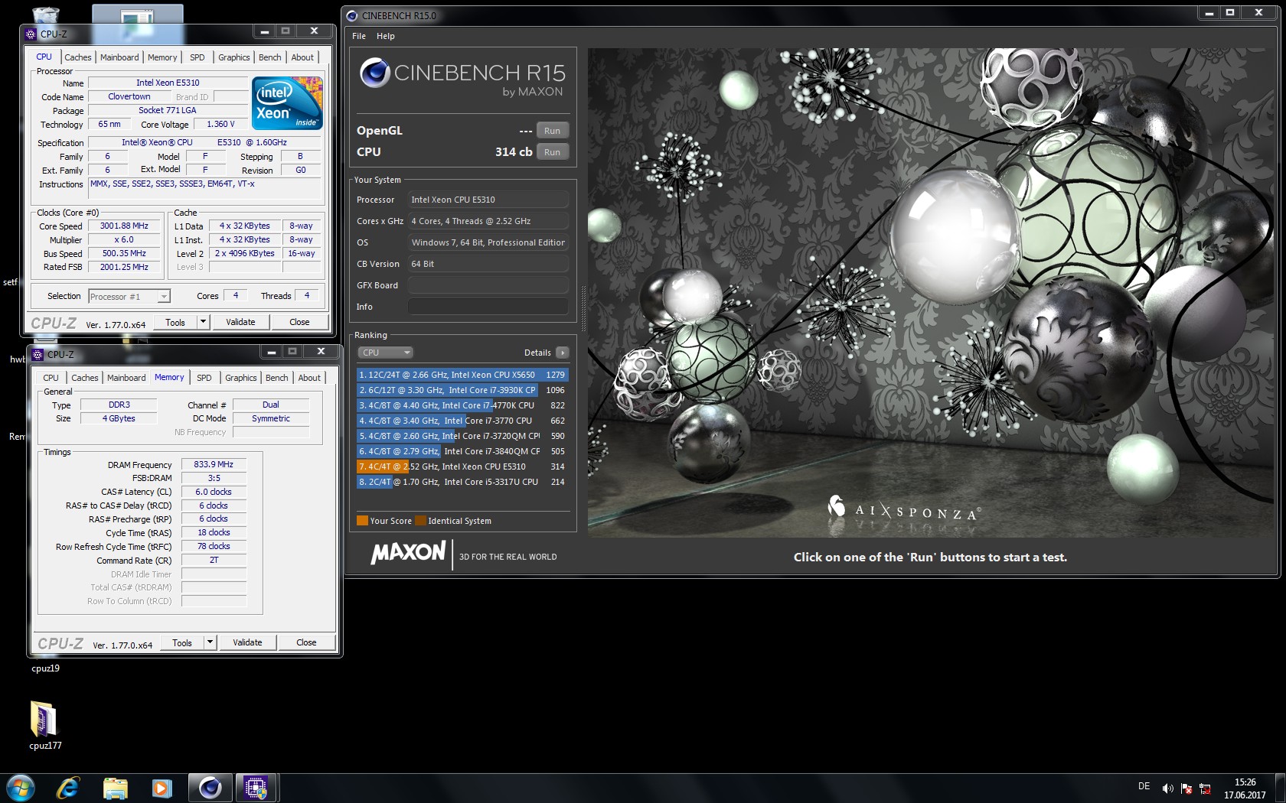
Task: Click Tools button in top CPU-Z window
Action: click(175, 322)
